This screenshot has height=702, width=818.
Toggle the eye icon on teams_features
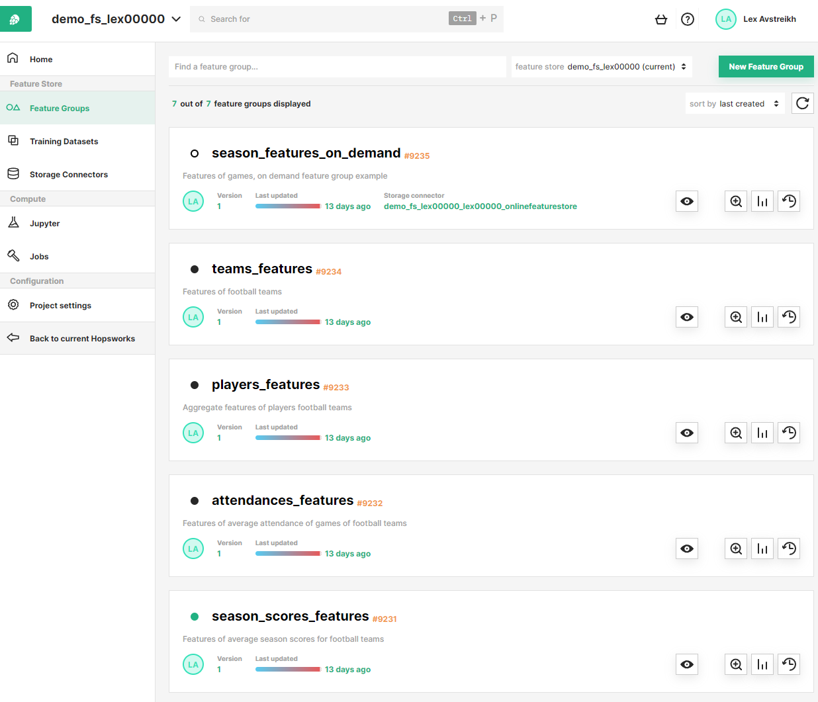(686, 317)
